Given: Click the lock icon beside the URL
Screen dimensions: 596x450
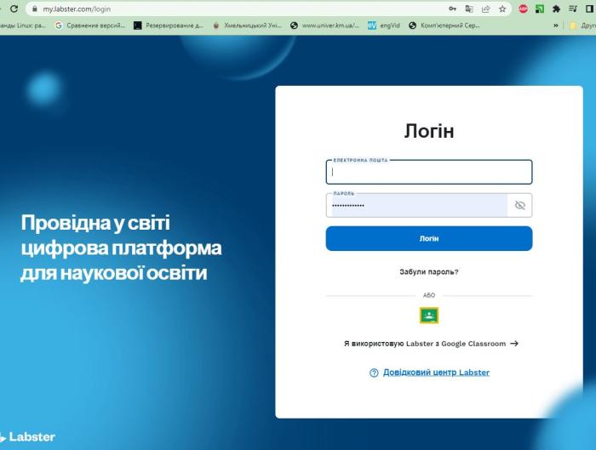Looking at the screenshot, I should (x=35, y=9).
